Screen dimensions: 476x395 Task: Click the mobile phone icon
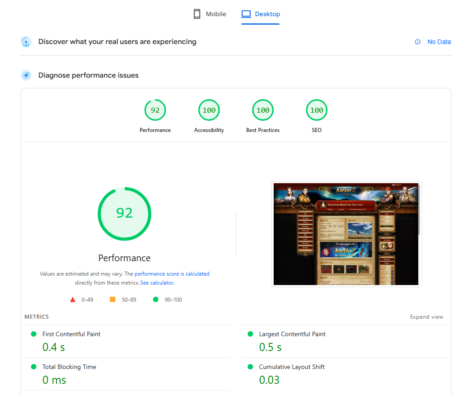(x=197, y=14)
